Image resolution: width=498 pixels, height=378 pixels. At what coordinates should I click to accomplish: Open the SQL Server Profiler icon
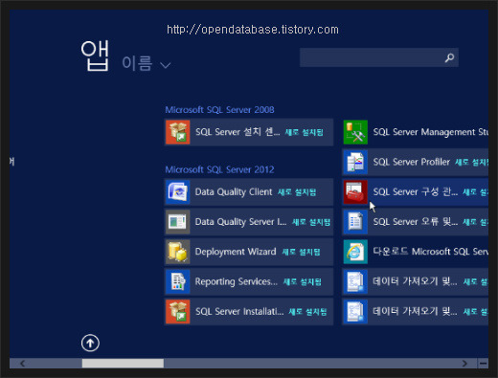355,162
